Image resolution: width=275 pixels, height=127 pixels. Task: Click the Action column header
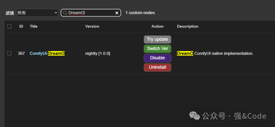tap(158, 26)
